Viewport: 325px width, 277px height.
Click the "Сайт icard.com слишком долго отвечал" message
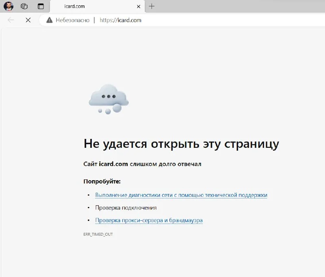point(142,164)
